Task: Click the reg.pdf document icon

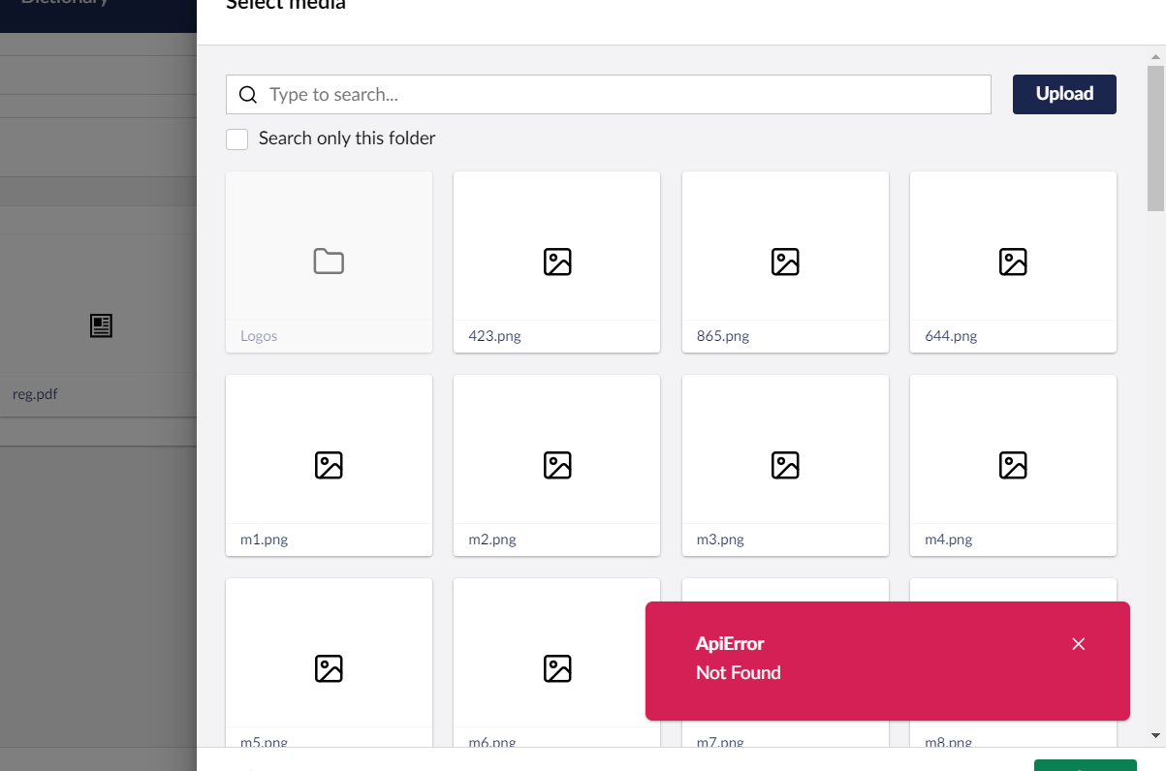Action: point(101,326)
